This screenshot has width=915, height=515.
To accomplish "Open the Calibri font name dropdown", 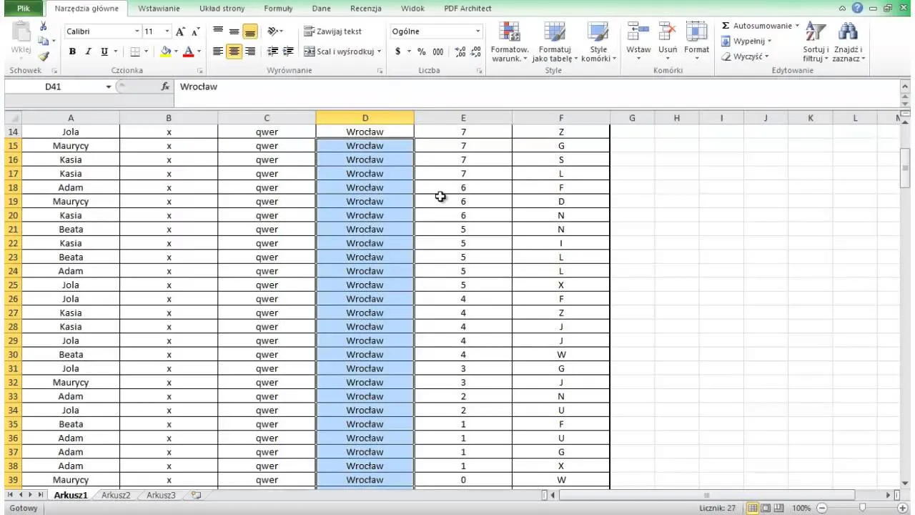I will coord(137,31).
